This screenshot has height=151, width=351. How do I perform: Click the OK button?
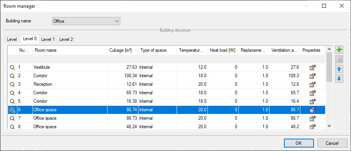[x=299, y=143]
